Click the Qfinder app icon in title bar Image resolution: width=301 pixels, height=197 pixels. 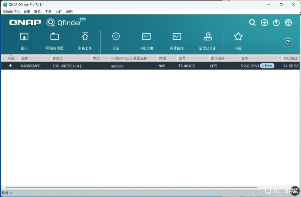pyautogui.click(x=5, y=4)
